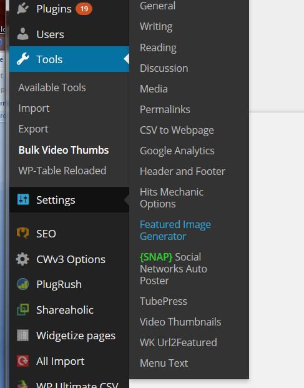The height and width of the screenshot is (388, 304).
Task: Open the Settings menu item
Action: [x=69, y=200]
